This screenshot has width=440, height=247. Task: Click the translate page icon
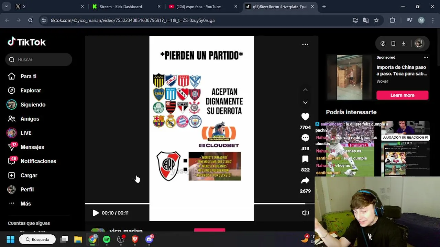(x=366, y=20)
